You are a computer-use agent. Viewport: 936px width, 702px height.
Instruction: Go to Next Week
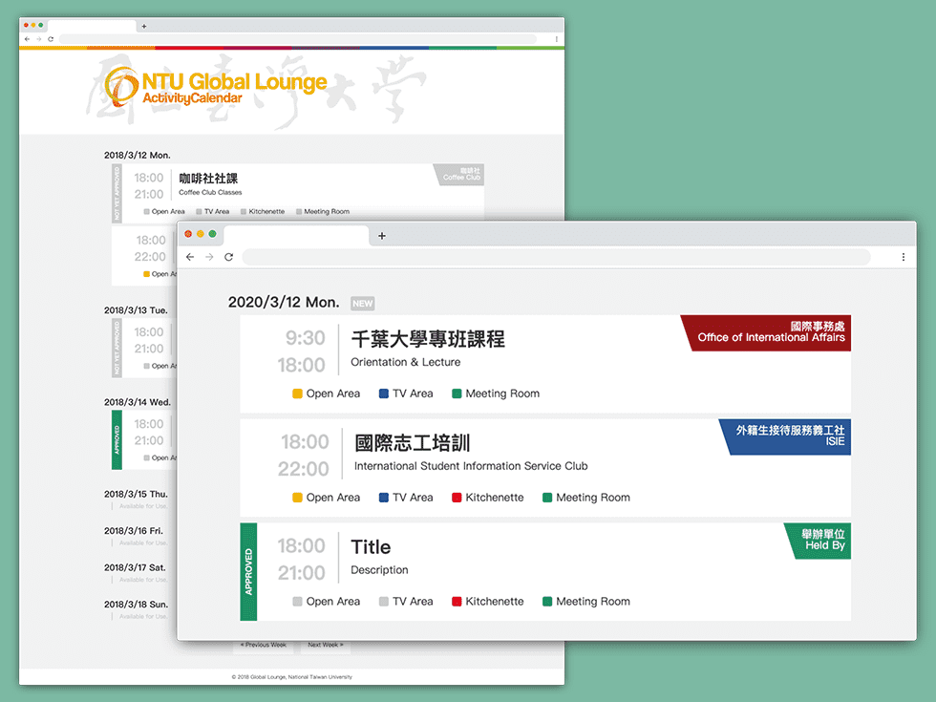[x=326, y=645]
